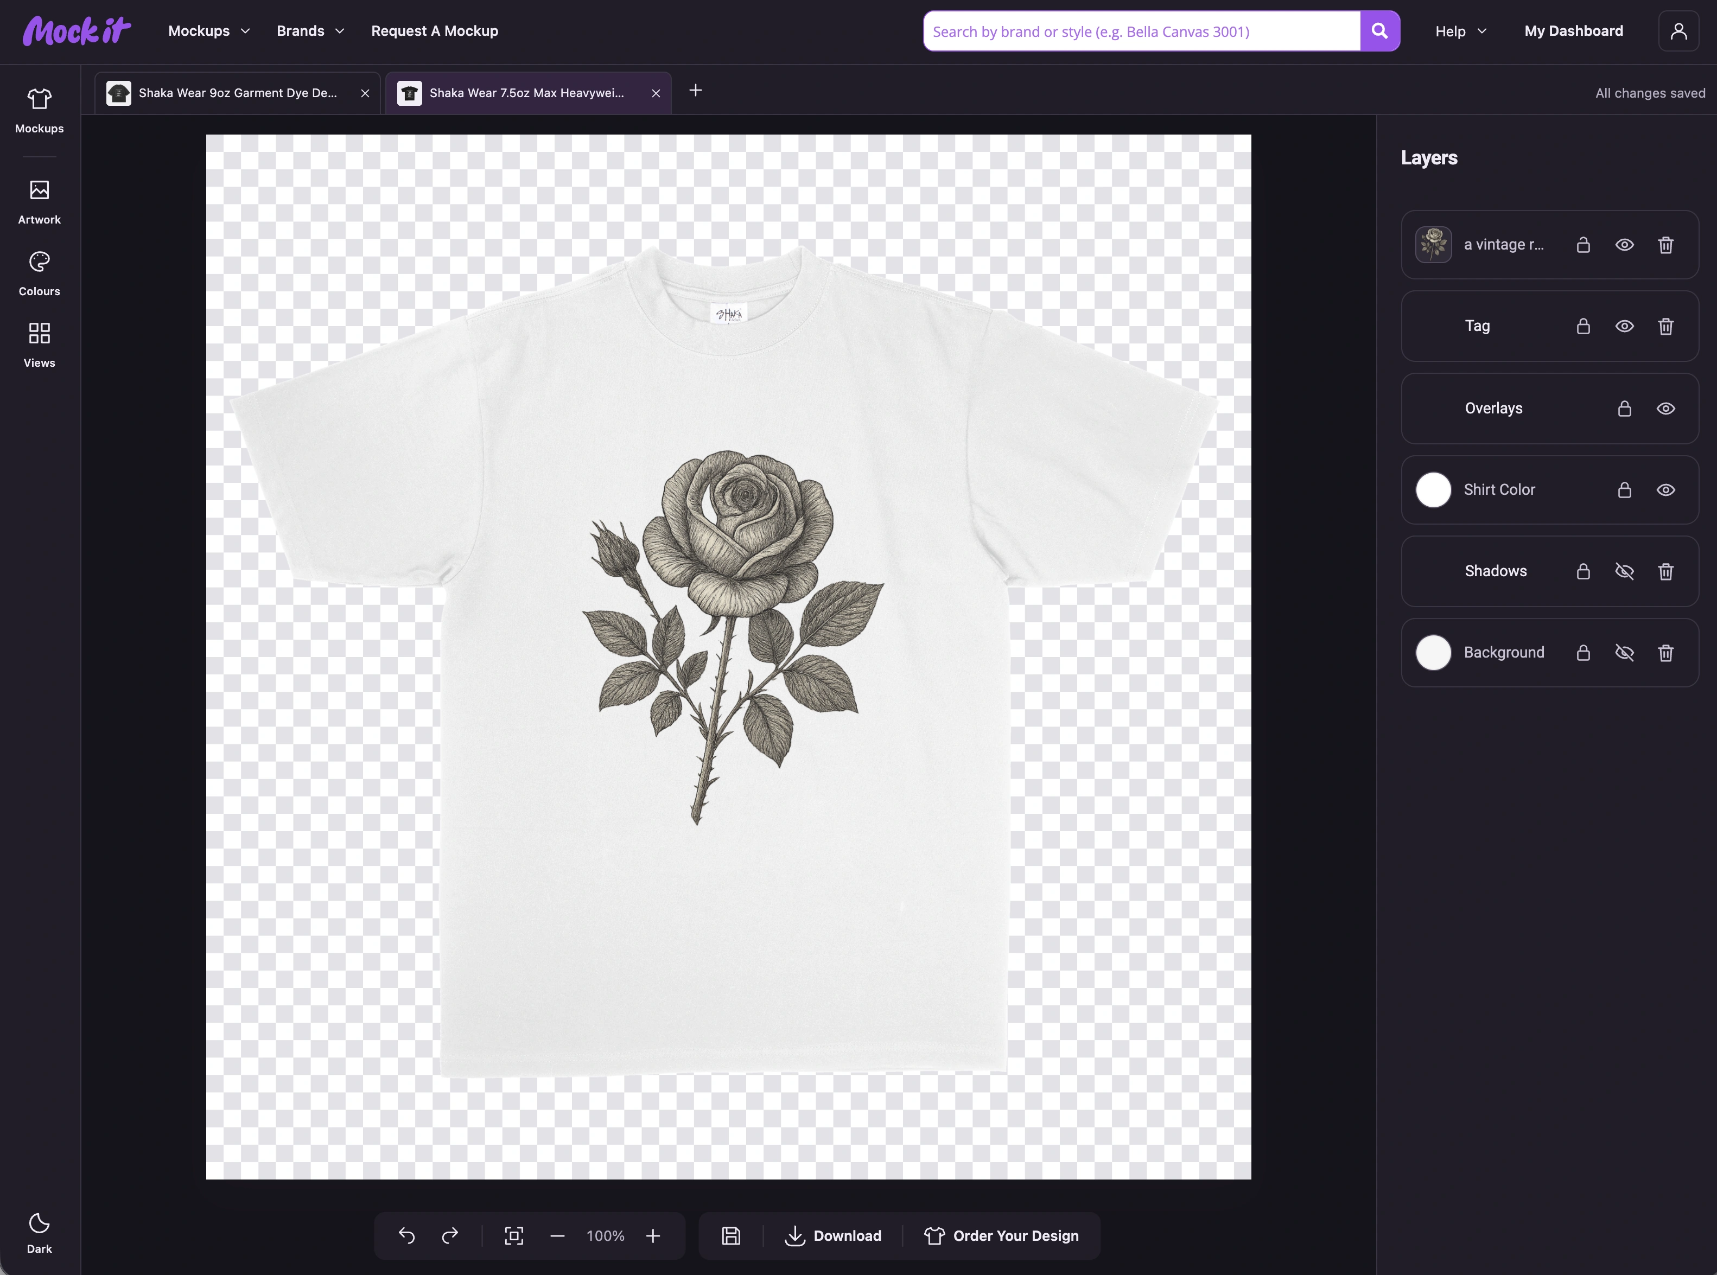Open the Colours palette panel
The height and width of the screenshot is (1275, 1717).
coord(40,274)
